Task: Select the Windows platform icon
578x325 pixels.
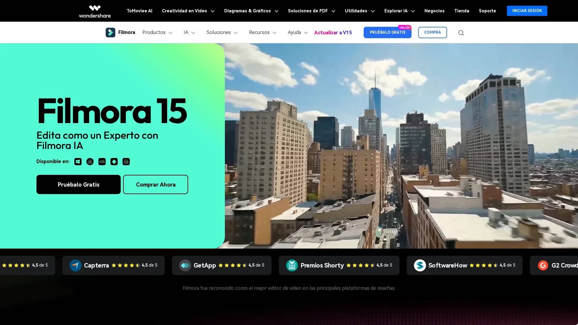Action: coord(78,162)
